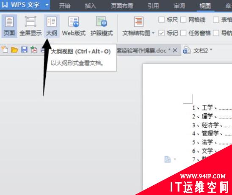
Task: Switch to Web layout (Web版式)
Action: pyautogui.click(x=74, y=26)
